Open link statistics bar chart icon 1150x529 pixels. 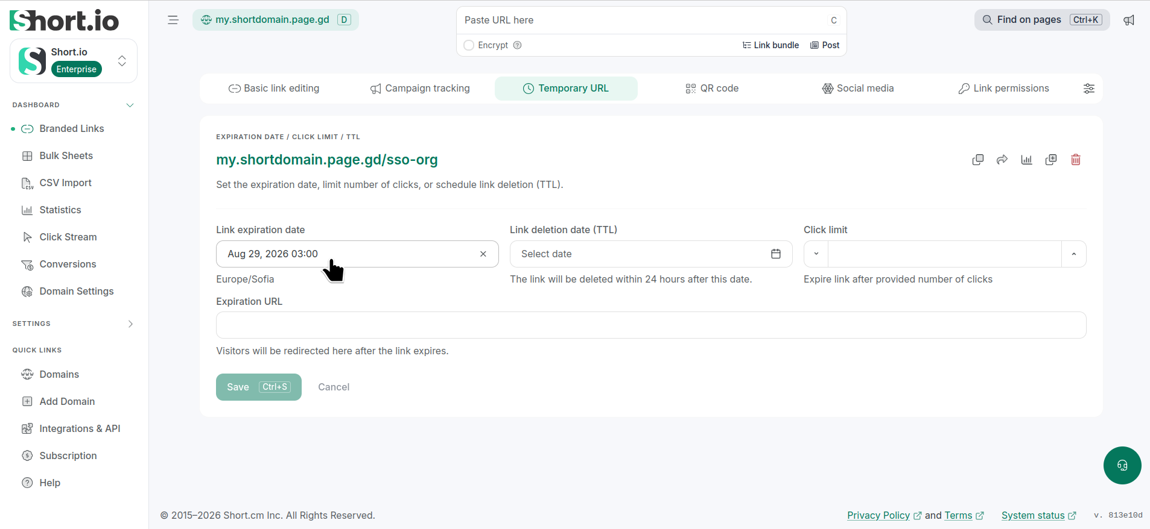[1026, 160]
